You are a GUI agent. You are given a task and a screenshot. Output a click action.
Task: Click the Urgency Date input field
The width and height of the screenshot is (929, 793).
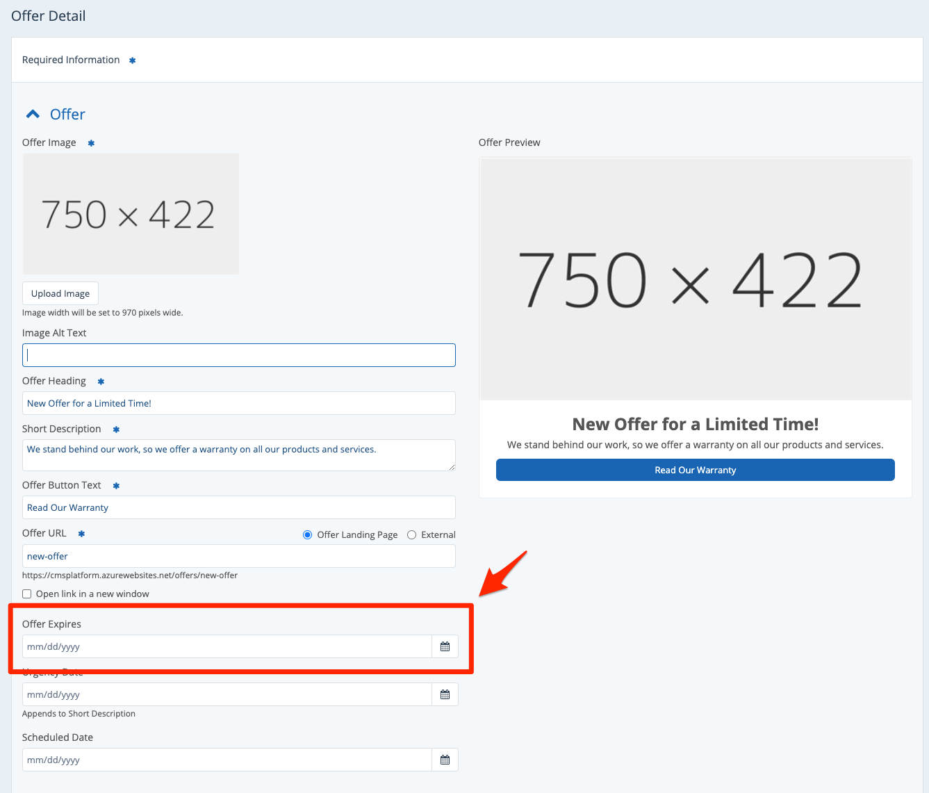coord(227,694)
